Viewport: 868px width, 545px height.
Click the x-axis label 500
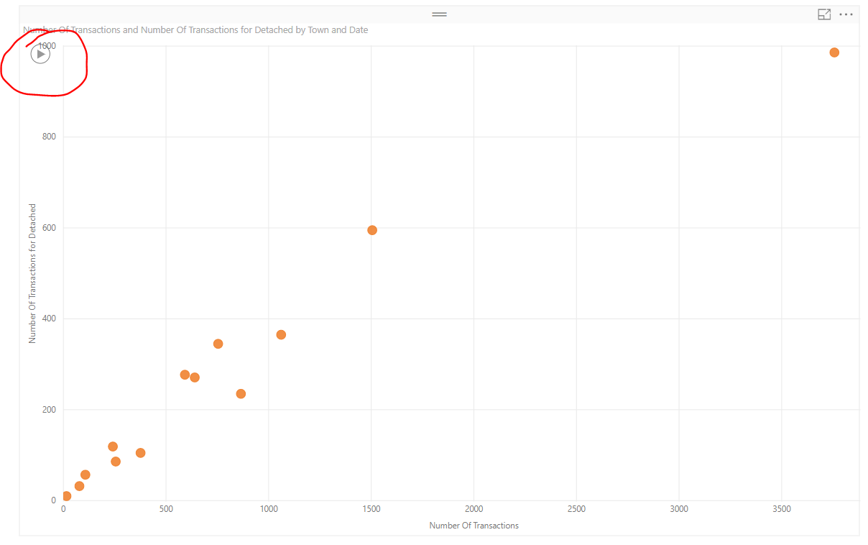(166, 509)
